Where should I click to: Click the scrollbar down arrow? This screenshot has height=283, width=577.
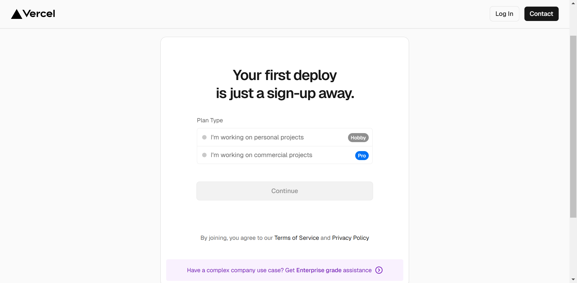573,279
